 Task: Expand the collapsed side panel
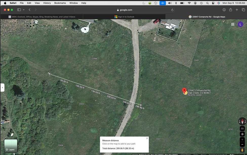2,88
